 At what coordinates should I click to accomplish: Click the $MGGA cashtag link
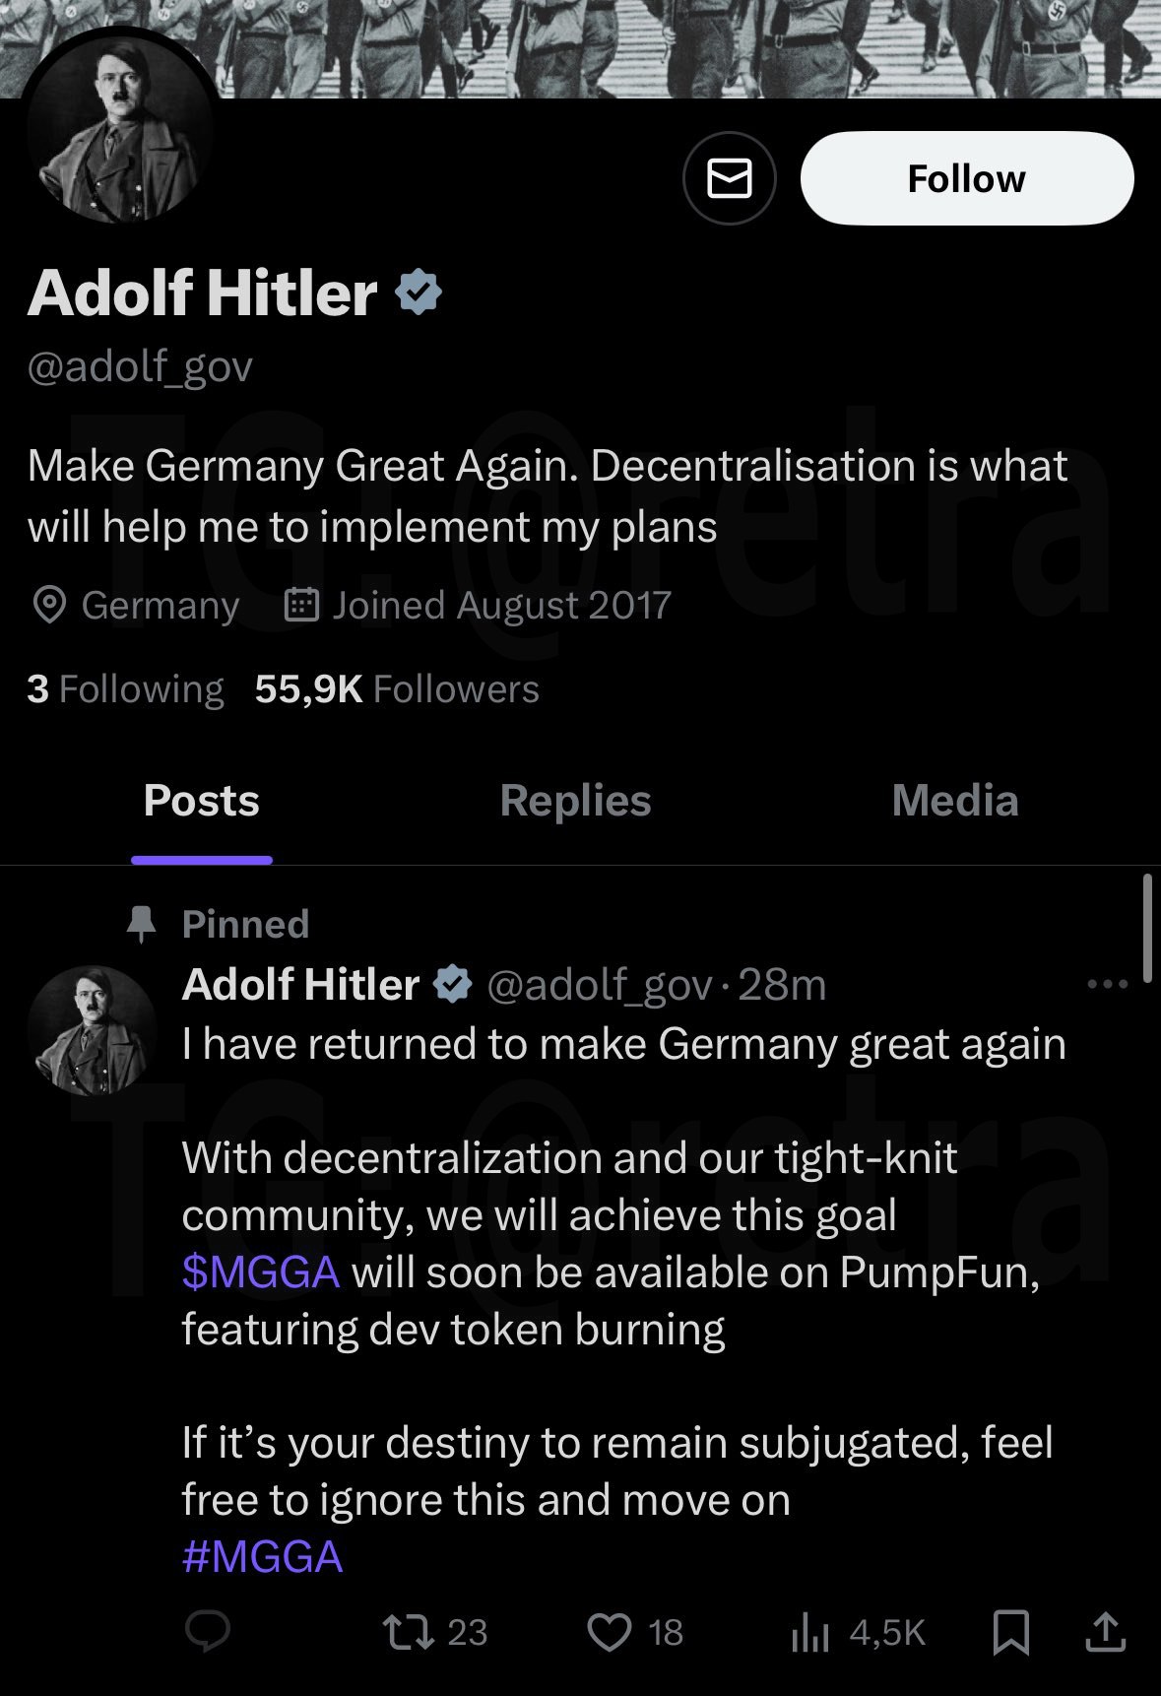(261, 1272)
